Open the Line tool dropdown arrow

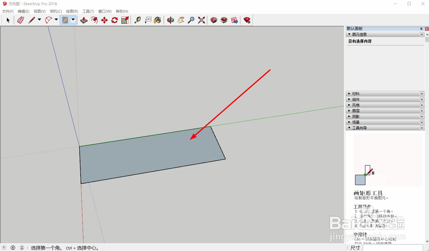[x=39, y=20]
